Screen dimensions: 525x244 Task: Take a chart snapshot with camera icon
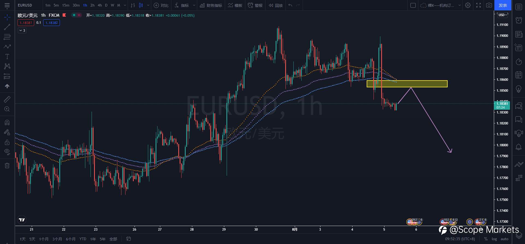pos(489,5)
